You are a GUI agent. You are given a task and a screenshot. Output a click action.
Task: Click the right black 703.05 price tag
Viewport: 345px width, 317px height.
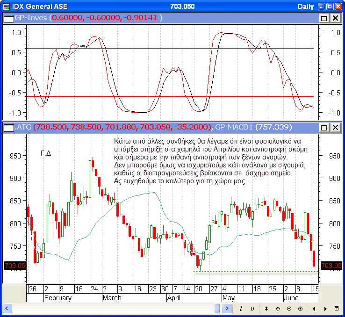331,266
